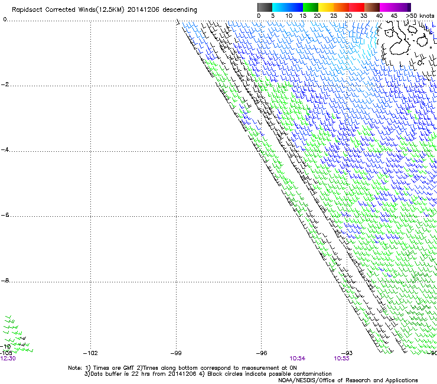Click the chart title 'Rapidscat Corrected Winds(12.5KM)'

(x=68, y=10)
